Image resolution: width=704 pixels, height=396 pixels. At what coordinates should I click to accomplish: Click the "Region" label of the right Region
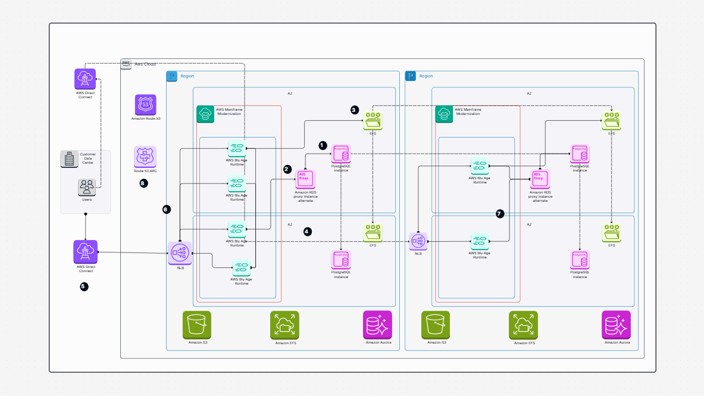[426, 76]
